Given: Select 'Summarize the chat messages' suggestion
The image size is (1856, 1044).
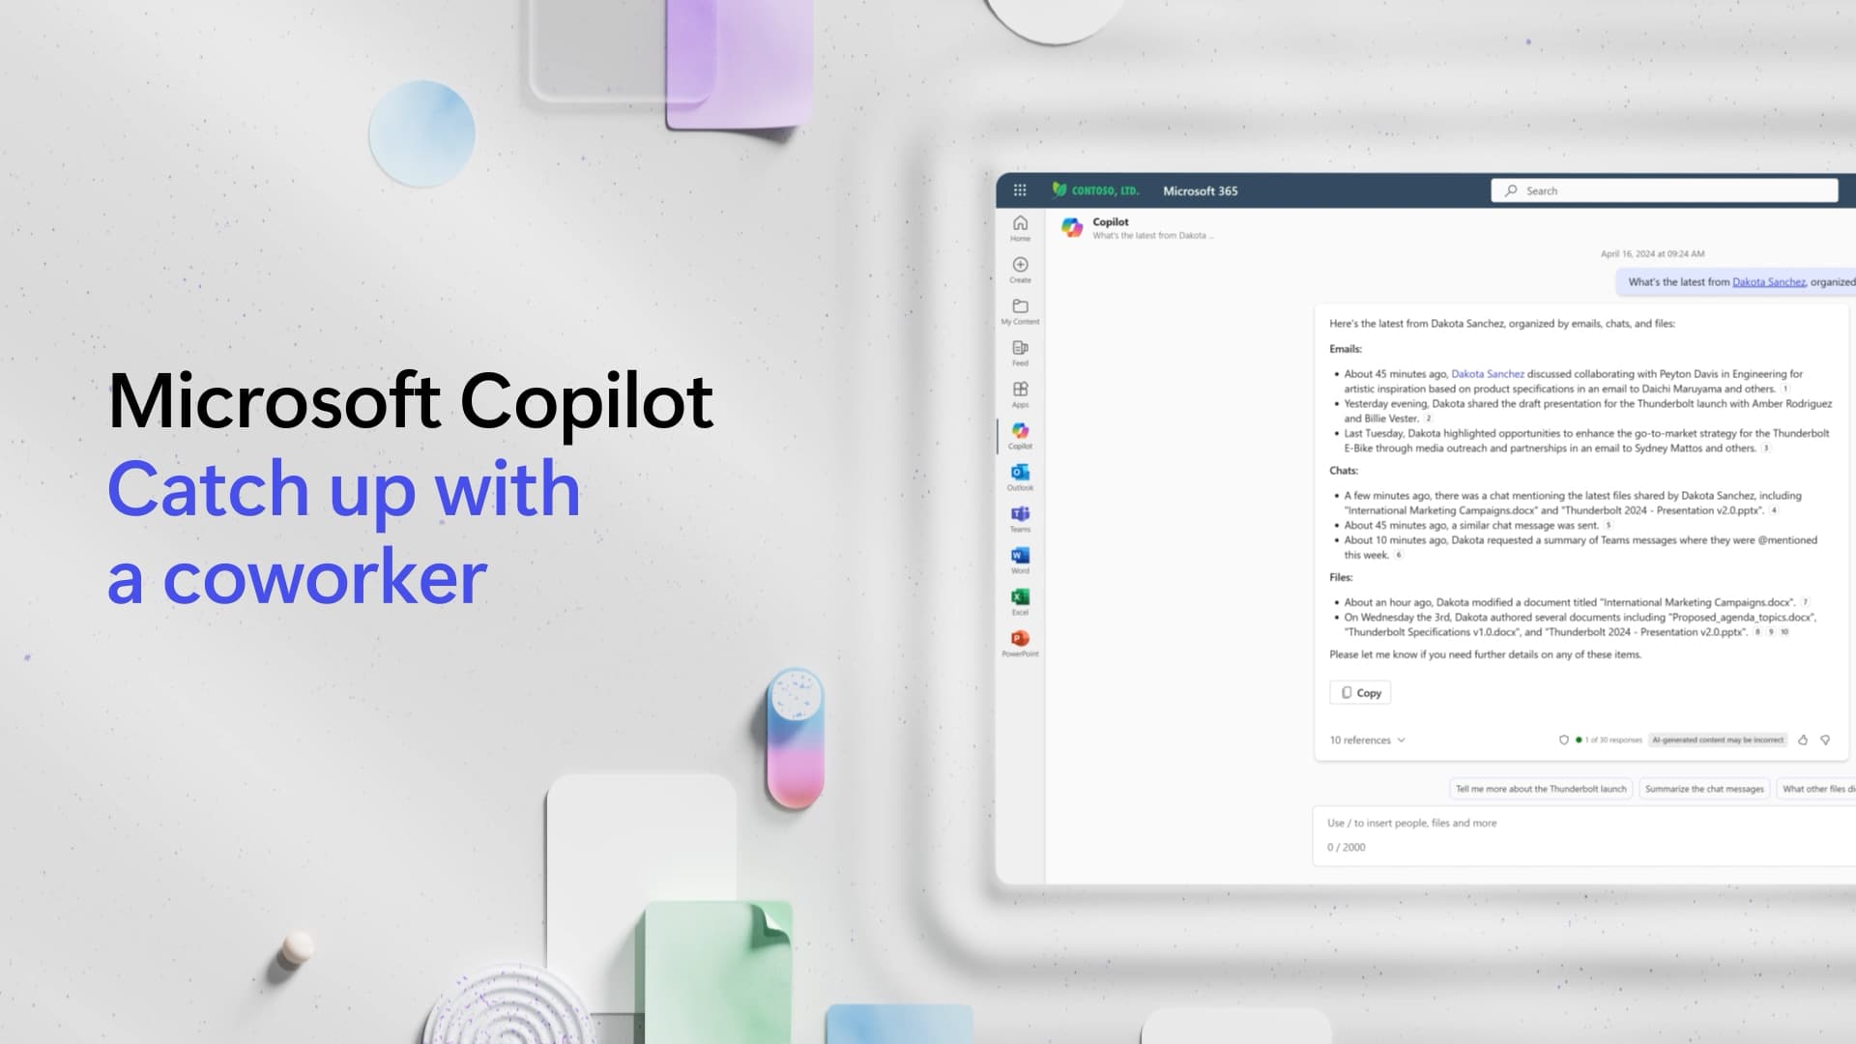Looking at the screenshot, I should click(1703, 789).
